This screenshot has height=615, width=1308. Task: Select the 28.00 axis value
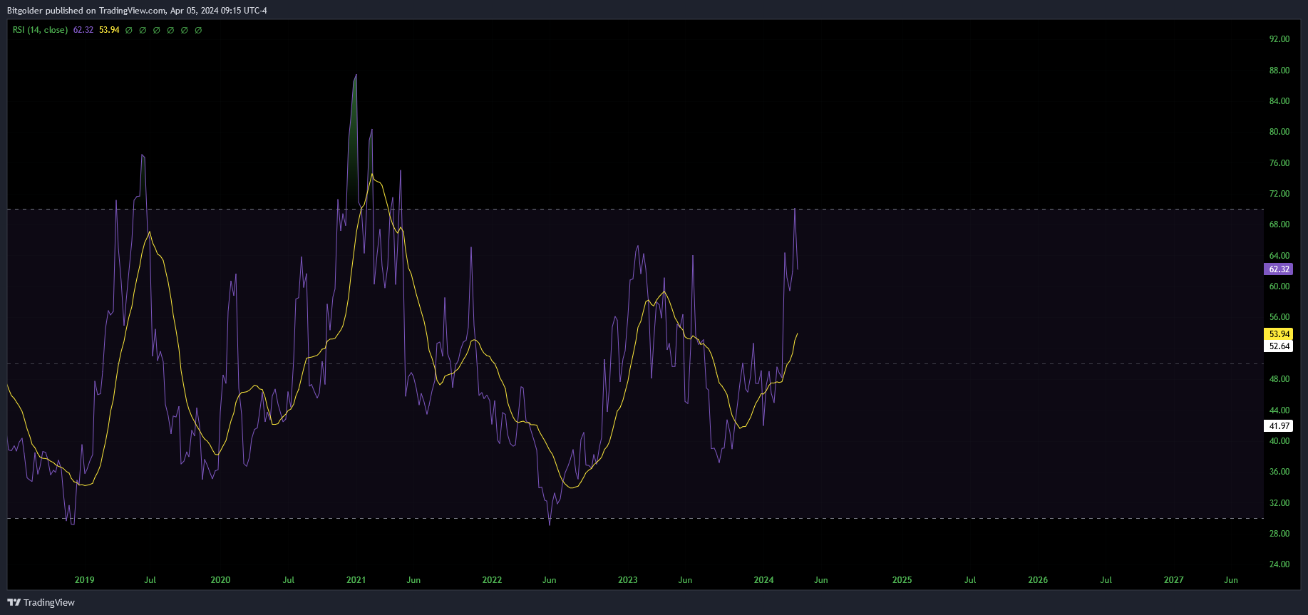pyautogui.click(x=1279, y=534)
